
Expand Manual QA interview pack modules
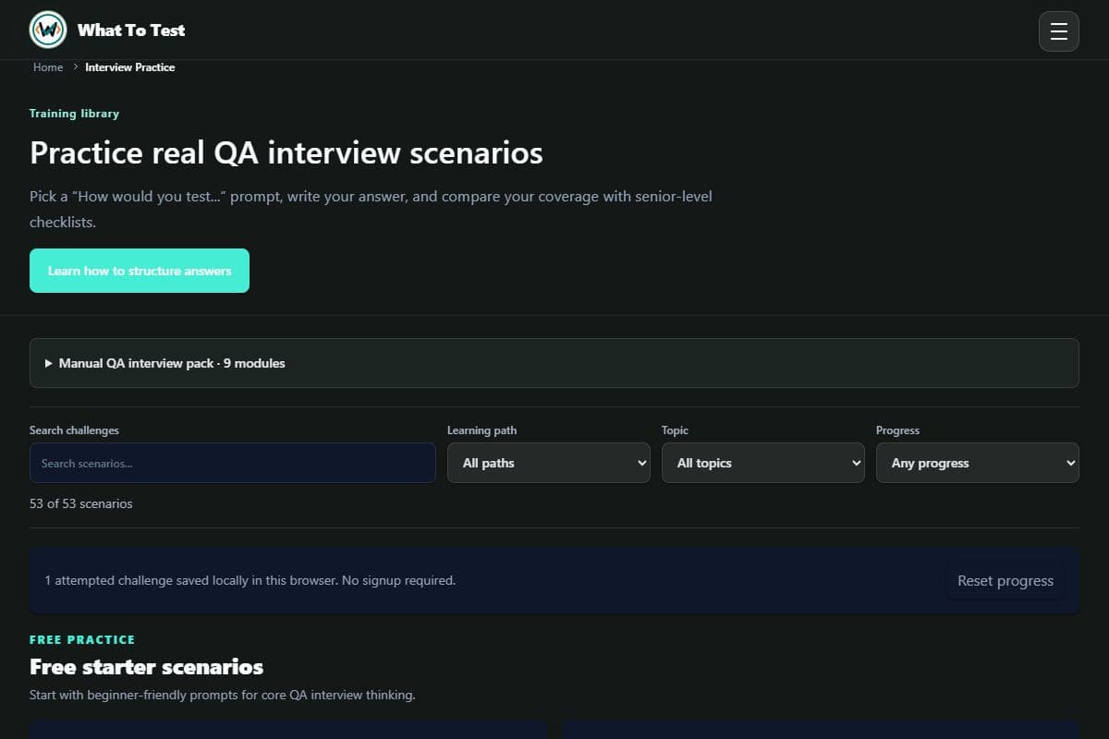554,363
